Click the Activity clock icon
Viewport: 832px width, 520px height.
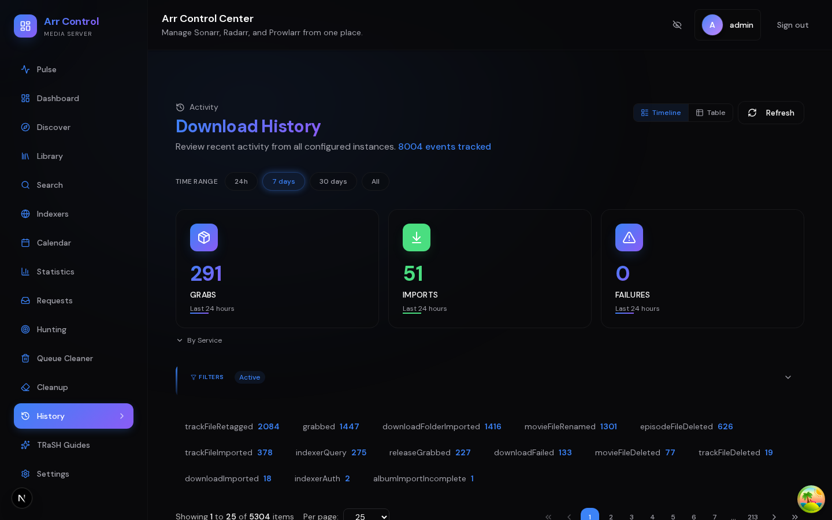point(180,107)
